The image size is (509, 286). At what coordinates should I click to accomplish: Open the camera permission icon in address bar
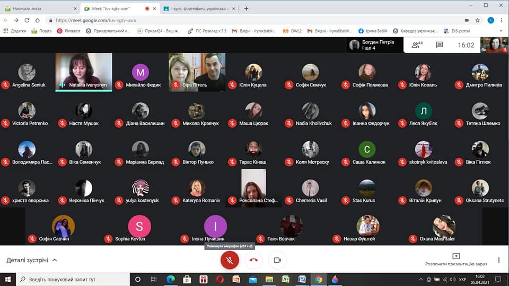point(467,20)
